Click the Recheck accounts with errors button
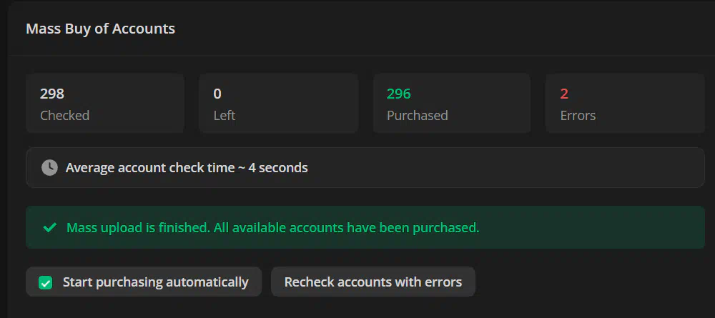The width and height of the screenshot is (715, 318). tap(373, 282)
